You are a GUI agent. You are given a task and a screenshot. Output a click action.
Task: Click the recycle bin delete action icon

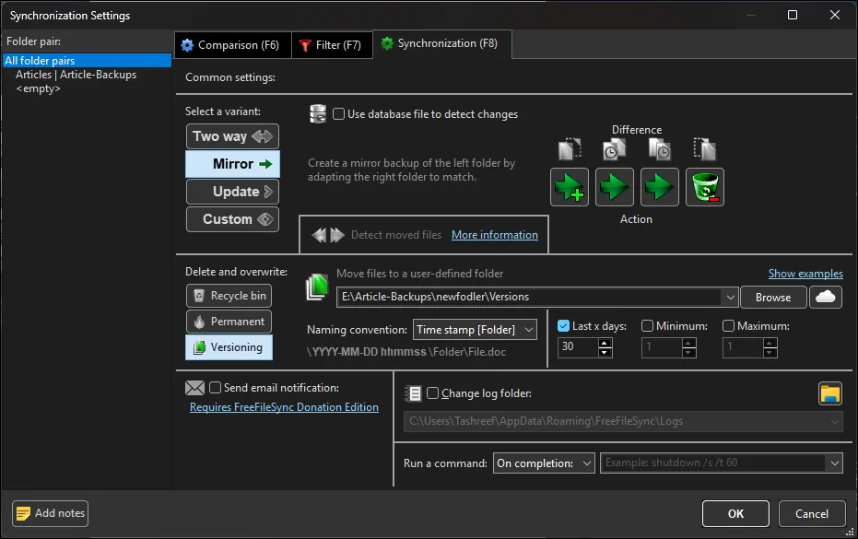[704, 187]
